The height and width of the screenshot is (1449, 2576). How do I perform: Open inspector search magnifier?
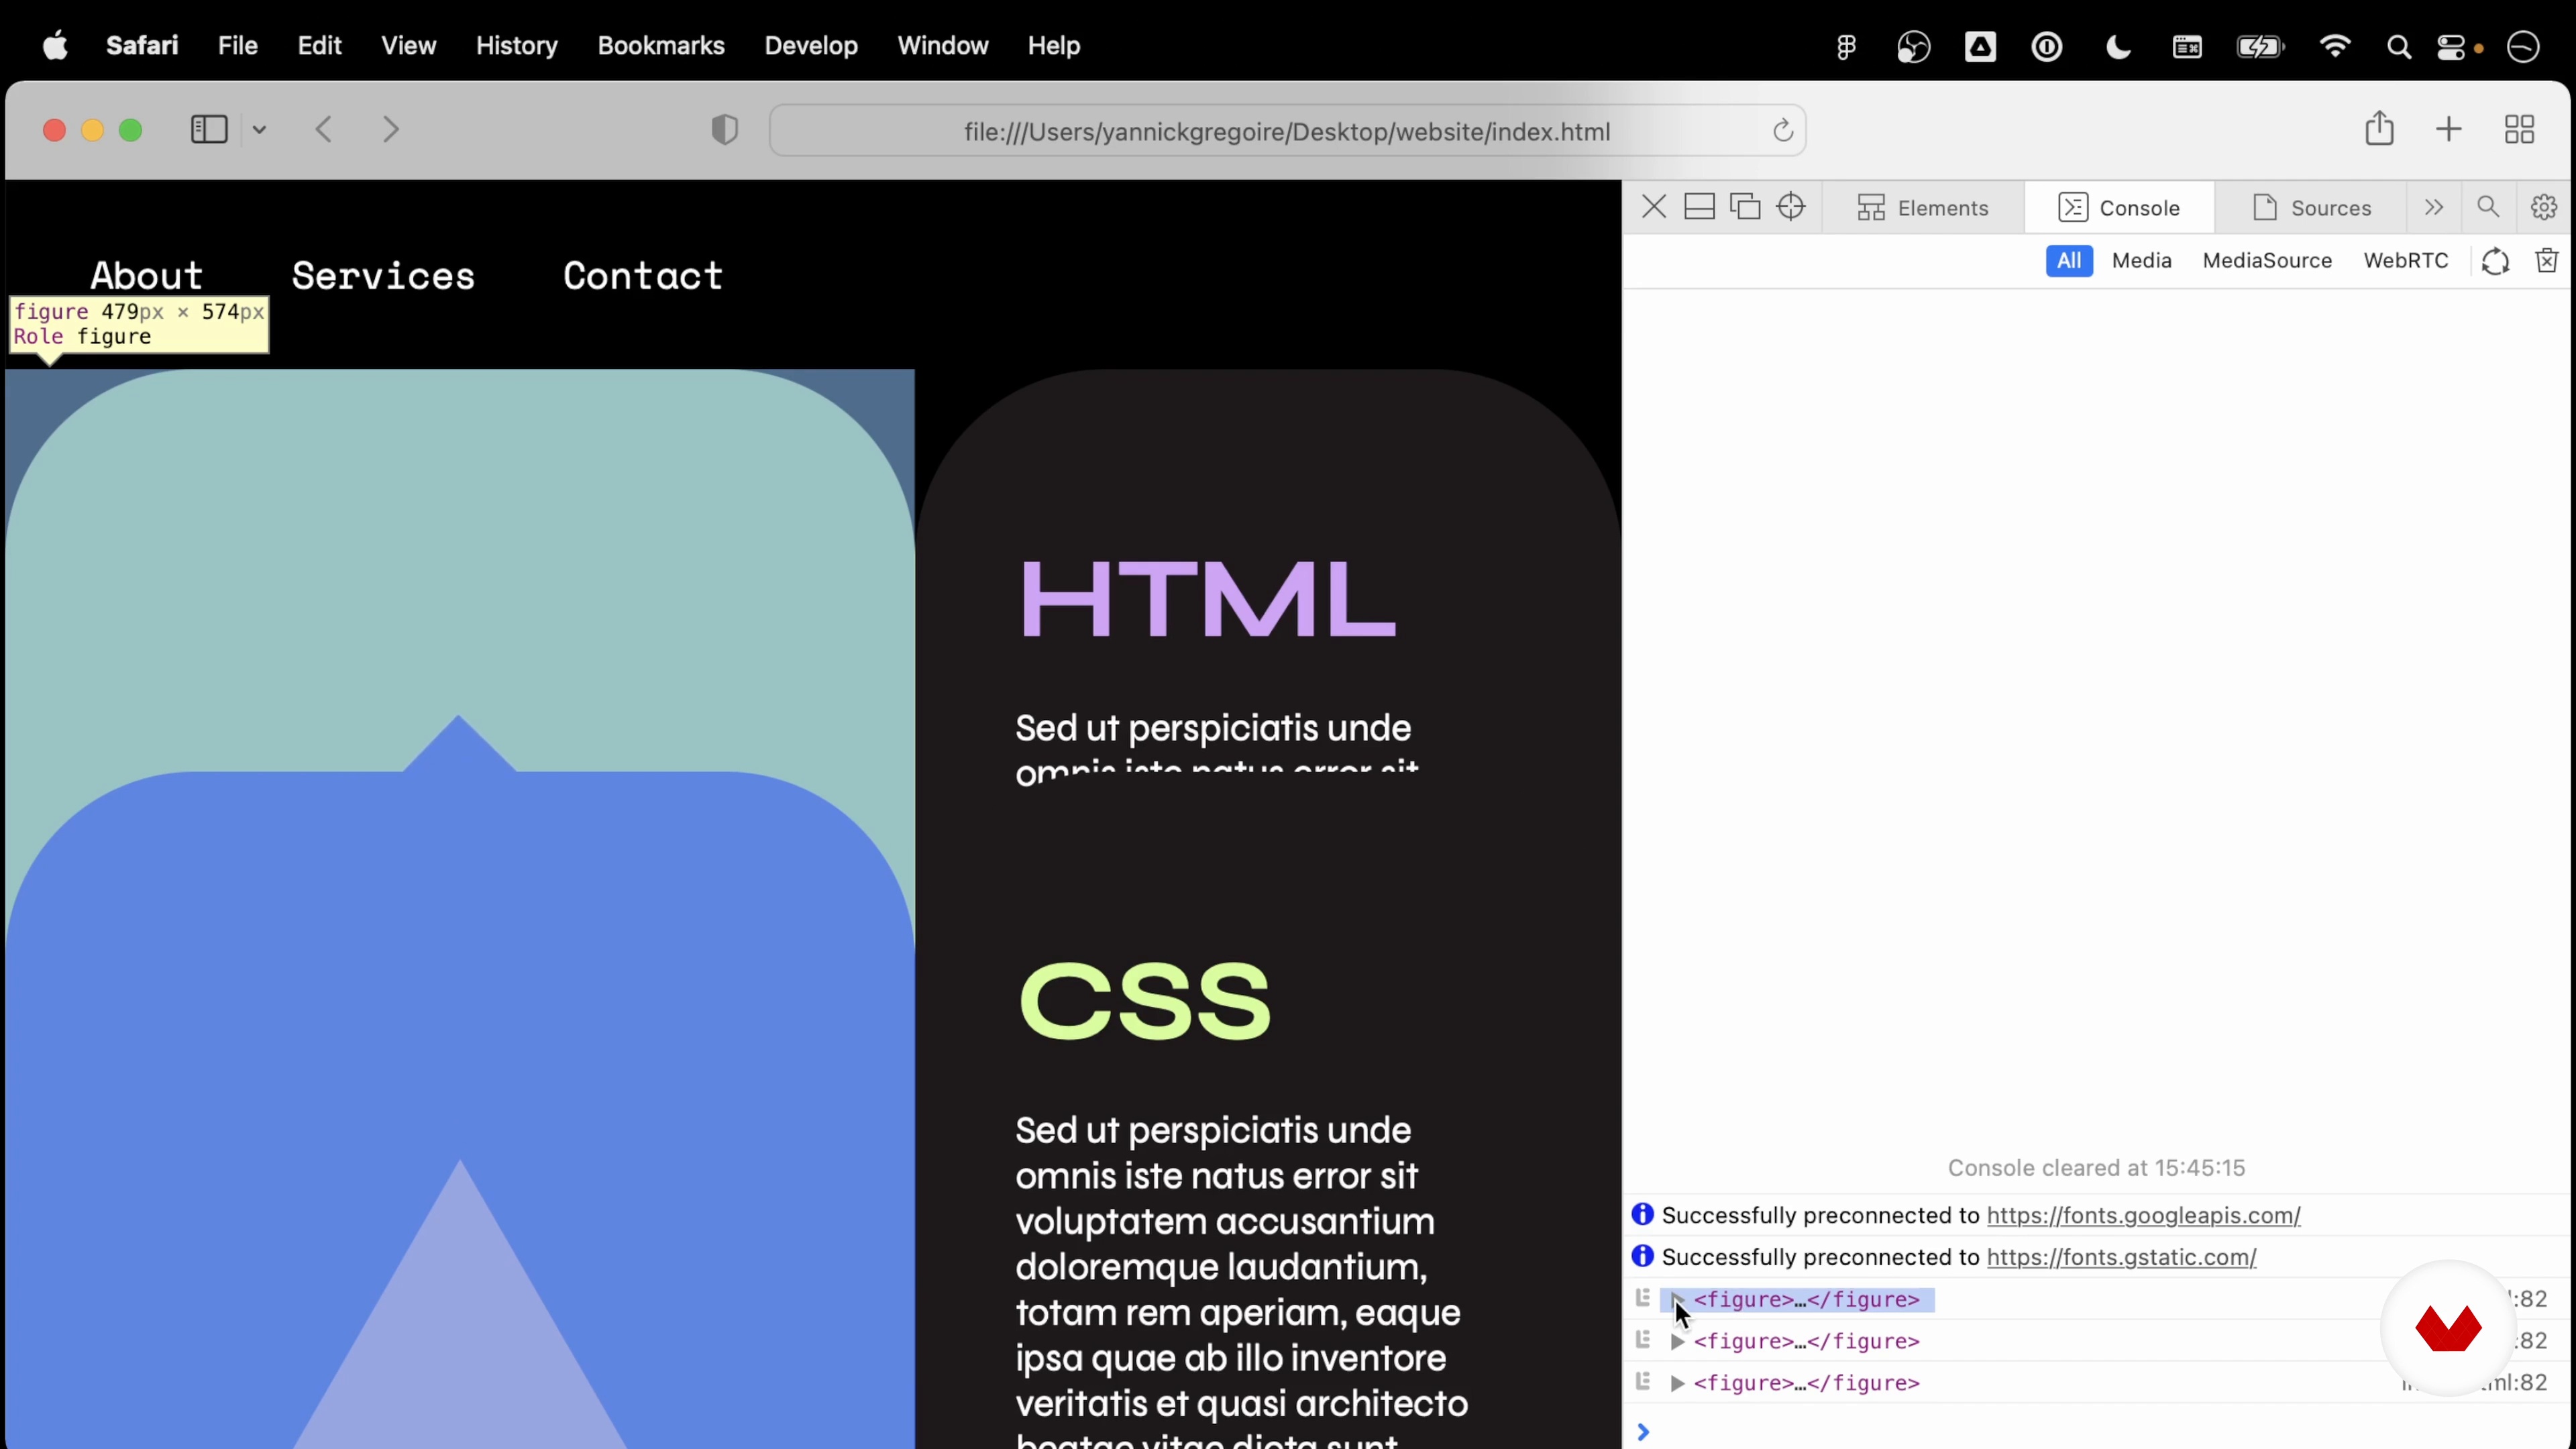2488,207
